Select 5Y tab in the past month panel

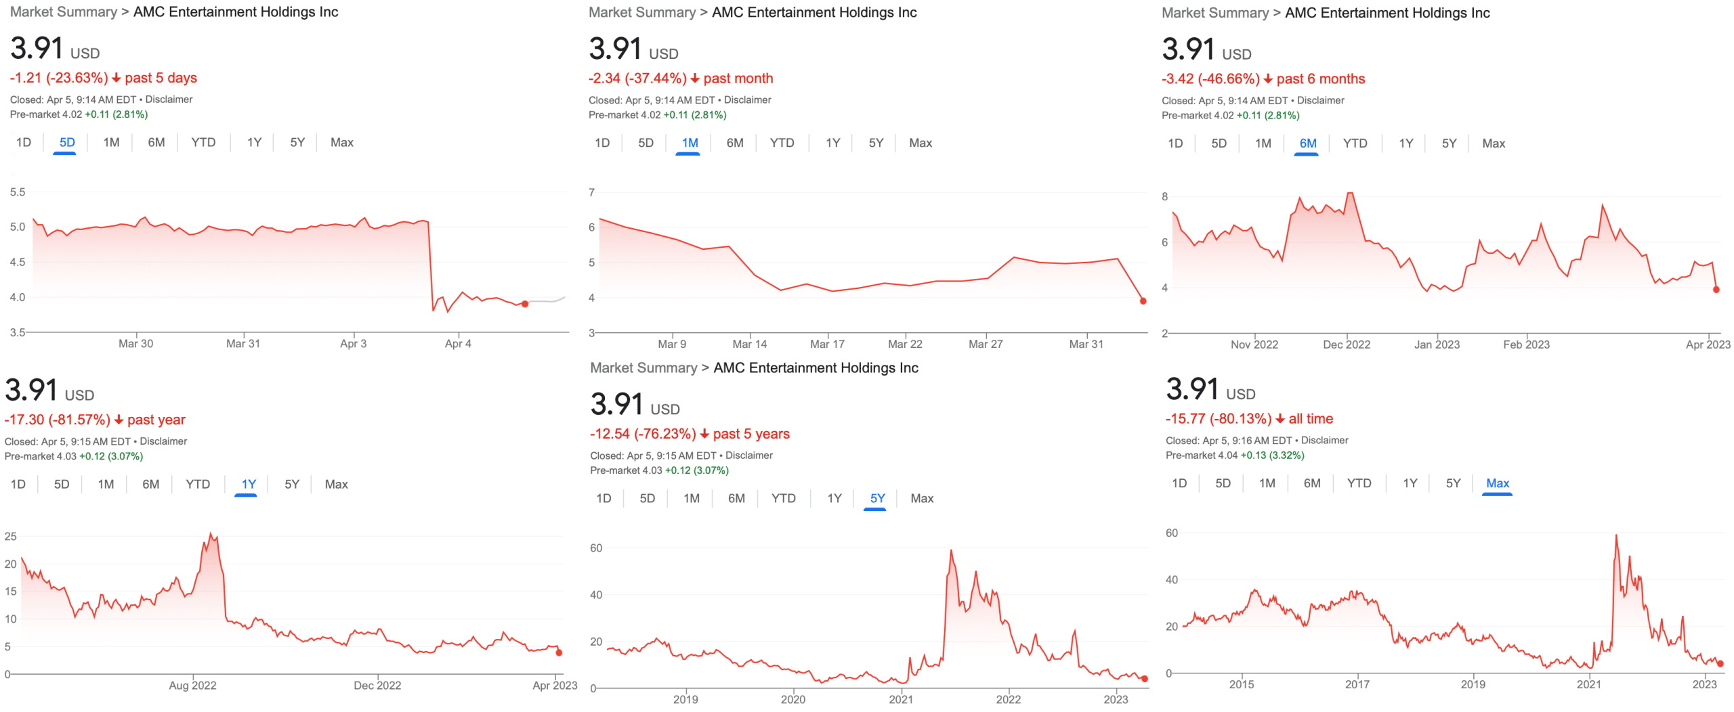(x=876, y=143)
